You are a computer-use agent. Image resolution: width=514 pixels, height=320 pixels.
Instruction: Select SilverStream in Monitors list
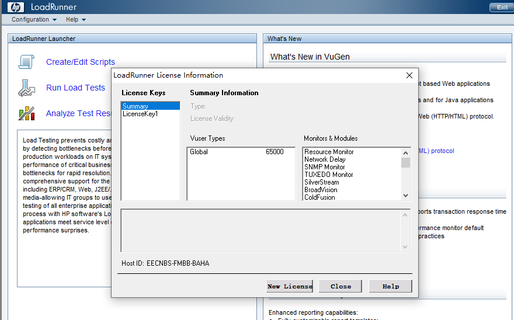click(x=322, y=182)
